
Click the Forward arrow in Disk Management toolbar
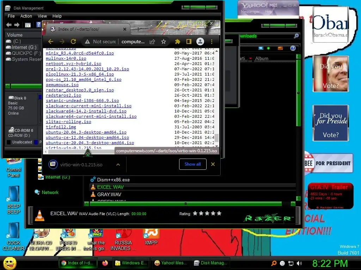tap(17, 25)
